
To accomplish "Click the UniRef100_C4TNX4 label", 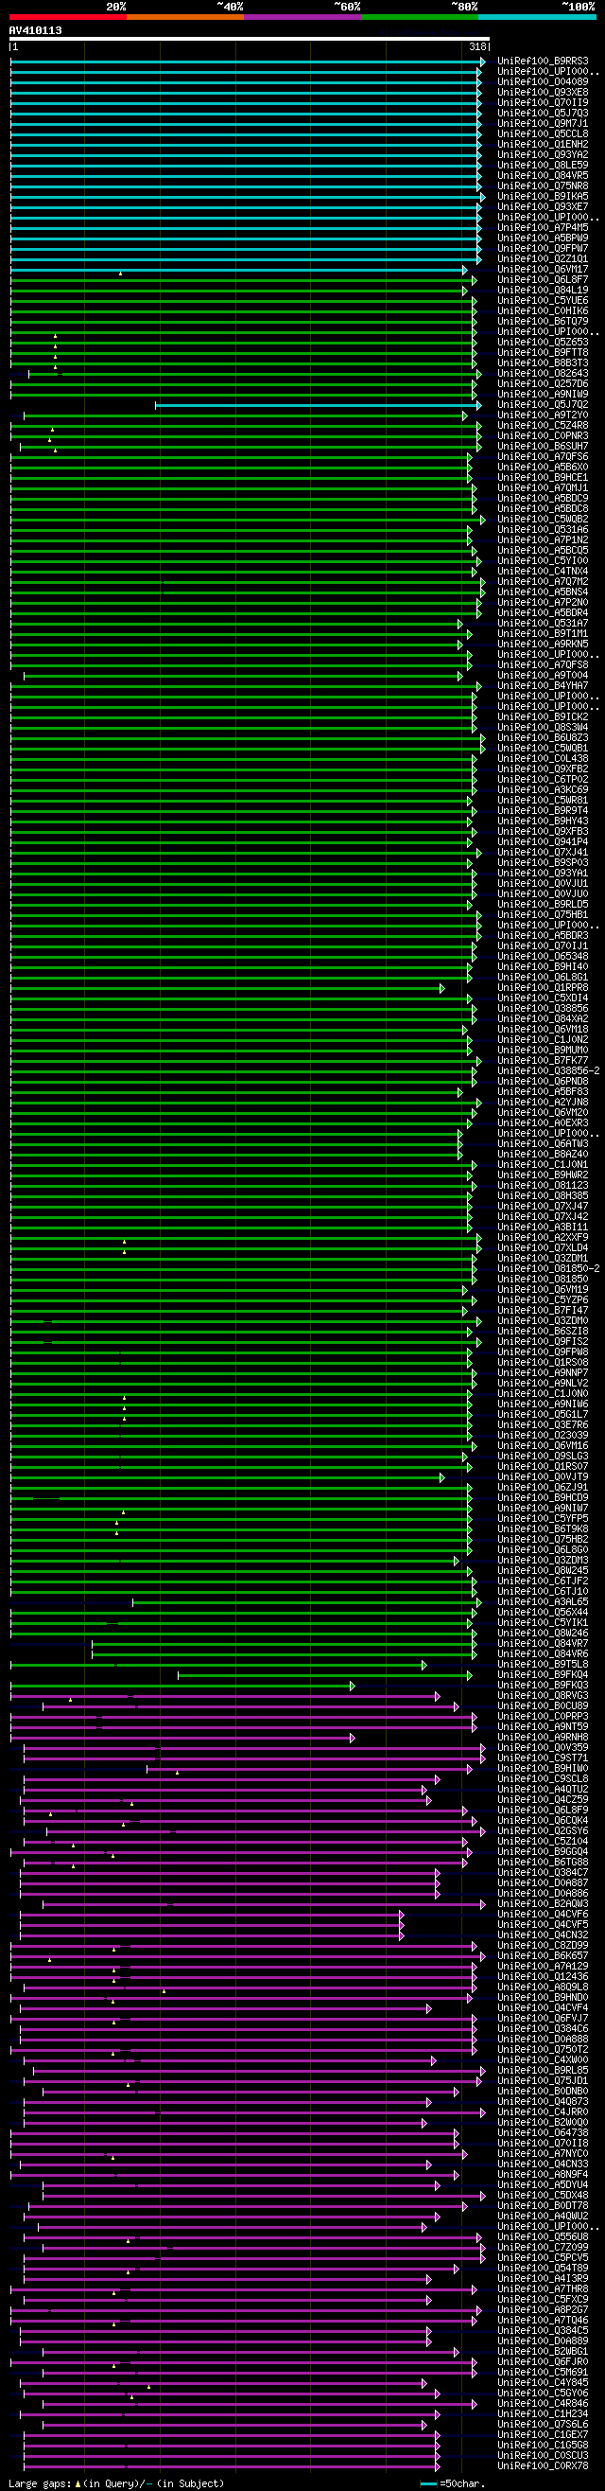I will click(543, 572).
